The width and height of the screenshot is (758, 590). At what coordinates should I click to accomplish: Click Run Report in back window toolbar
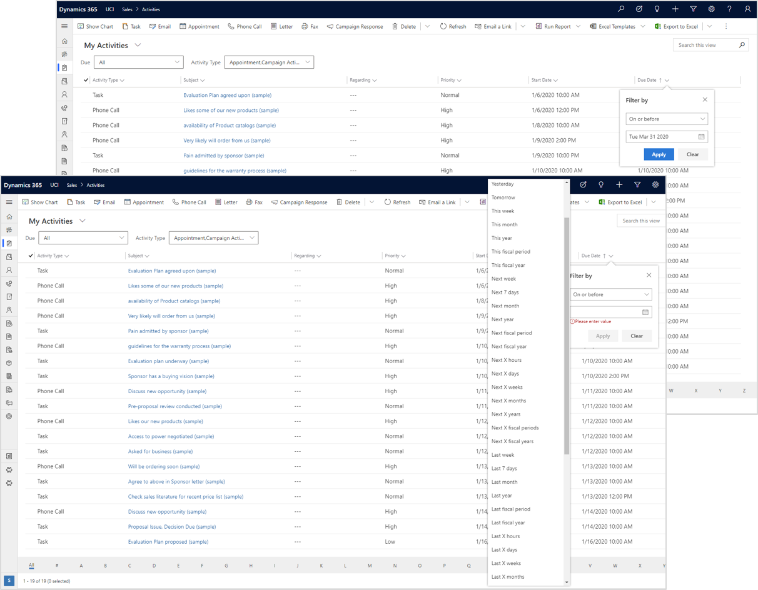click(553, 26)
